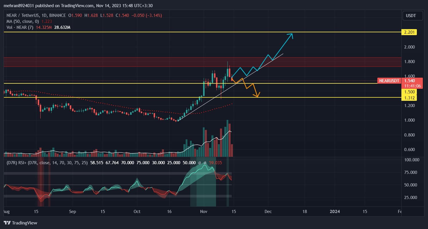
Task: Click the TradingView logo
Action: (20, 223)
